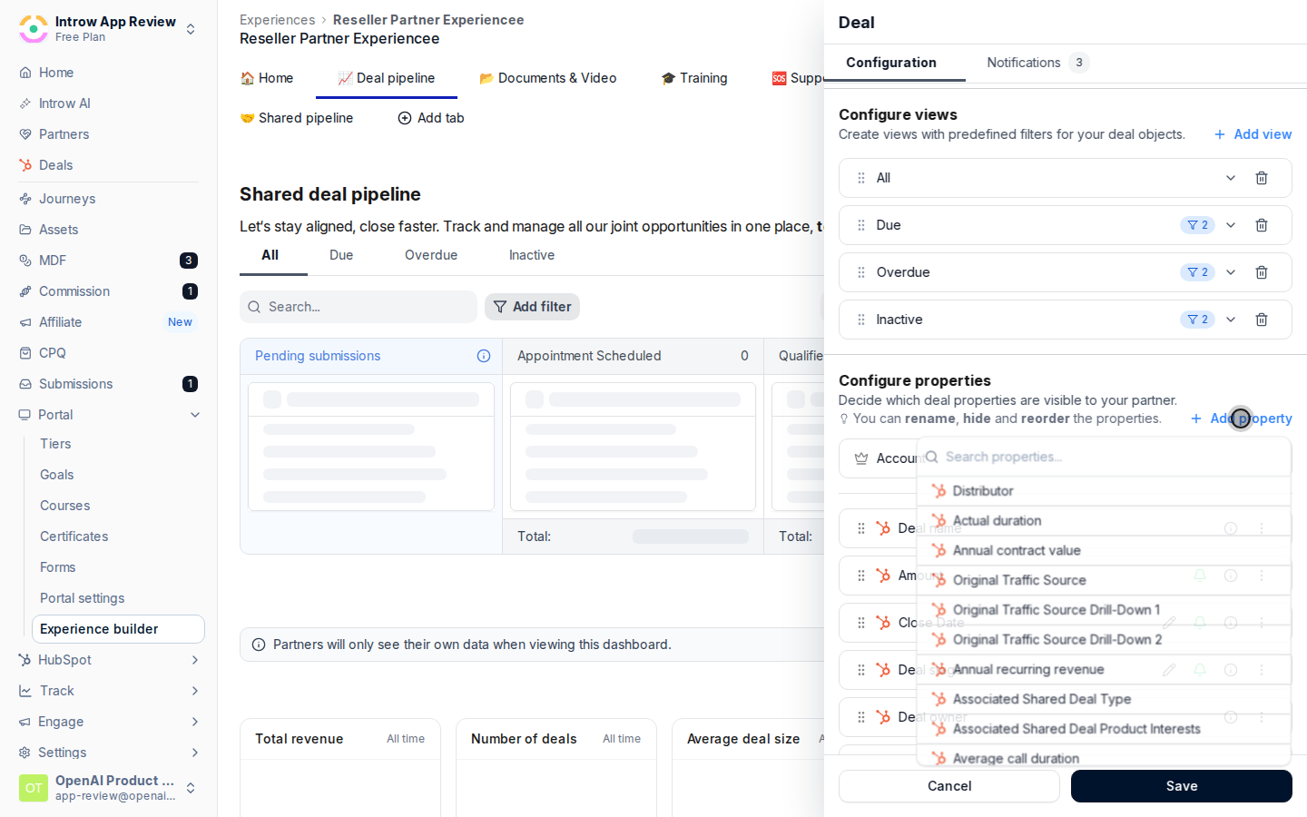Click the Settings gear icon in sidebar
The image size is (1307, 817).
pyautogui.click(x=25, y=753)
